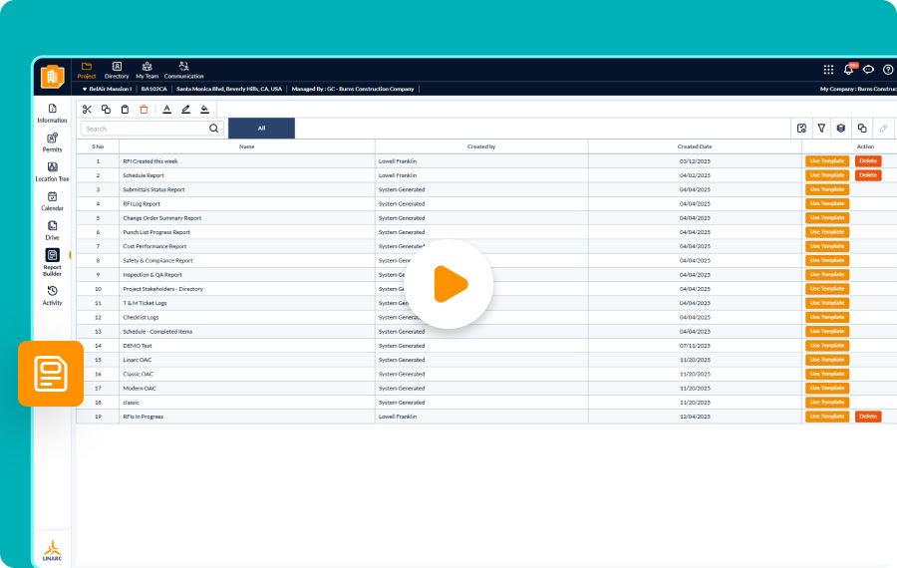The image size is (897, 568).
Task: Click the Copy icon in the formatting toolbar
Action: pyautogui.click(x=106, y=110)
